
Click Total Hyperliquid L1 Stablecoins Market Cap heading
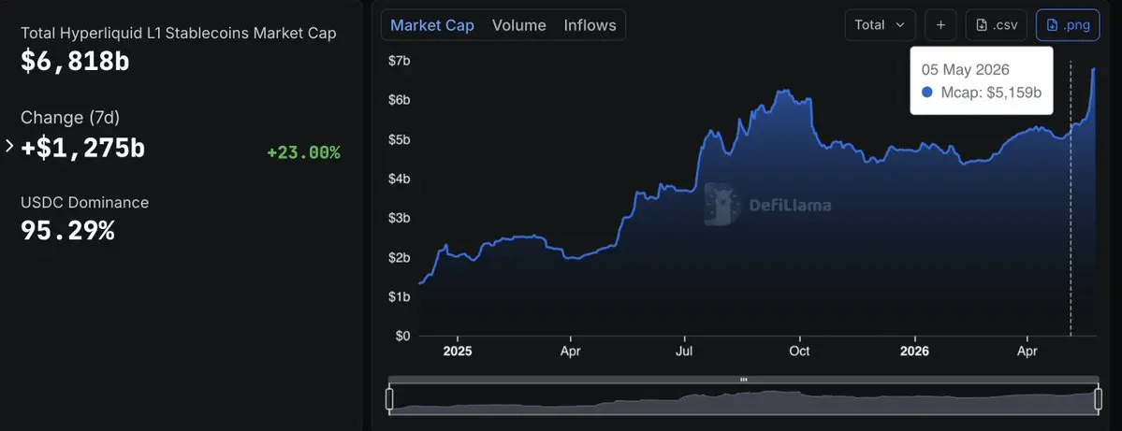coord(178,33)
